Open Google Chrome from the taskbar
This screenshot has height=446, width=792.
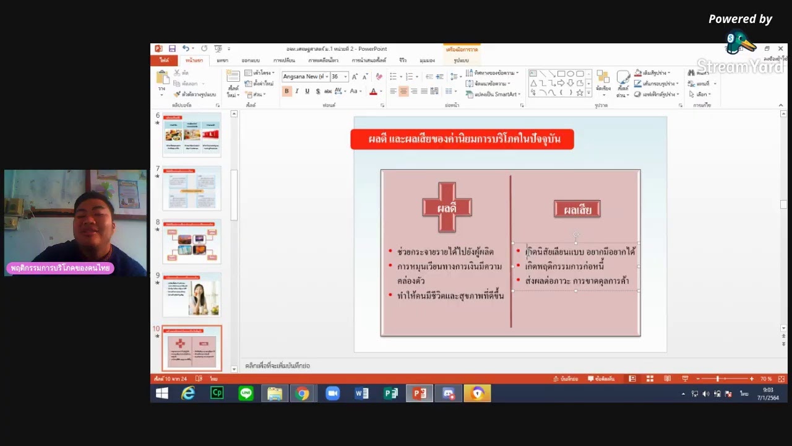[303, 393]
